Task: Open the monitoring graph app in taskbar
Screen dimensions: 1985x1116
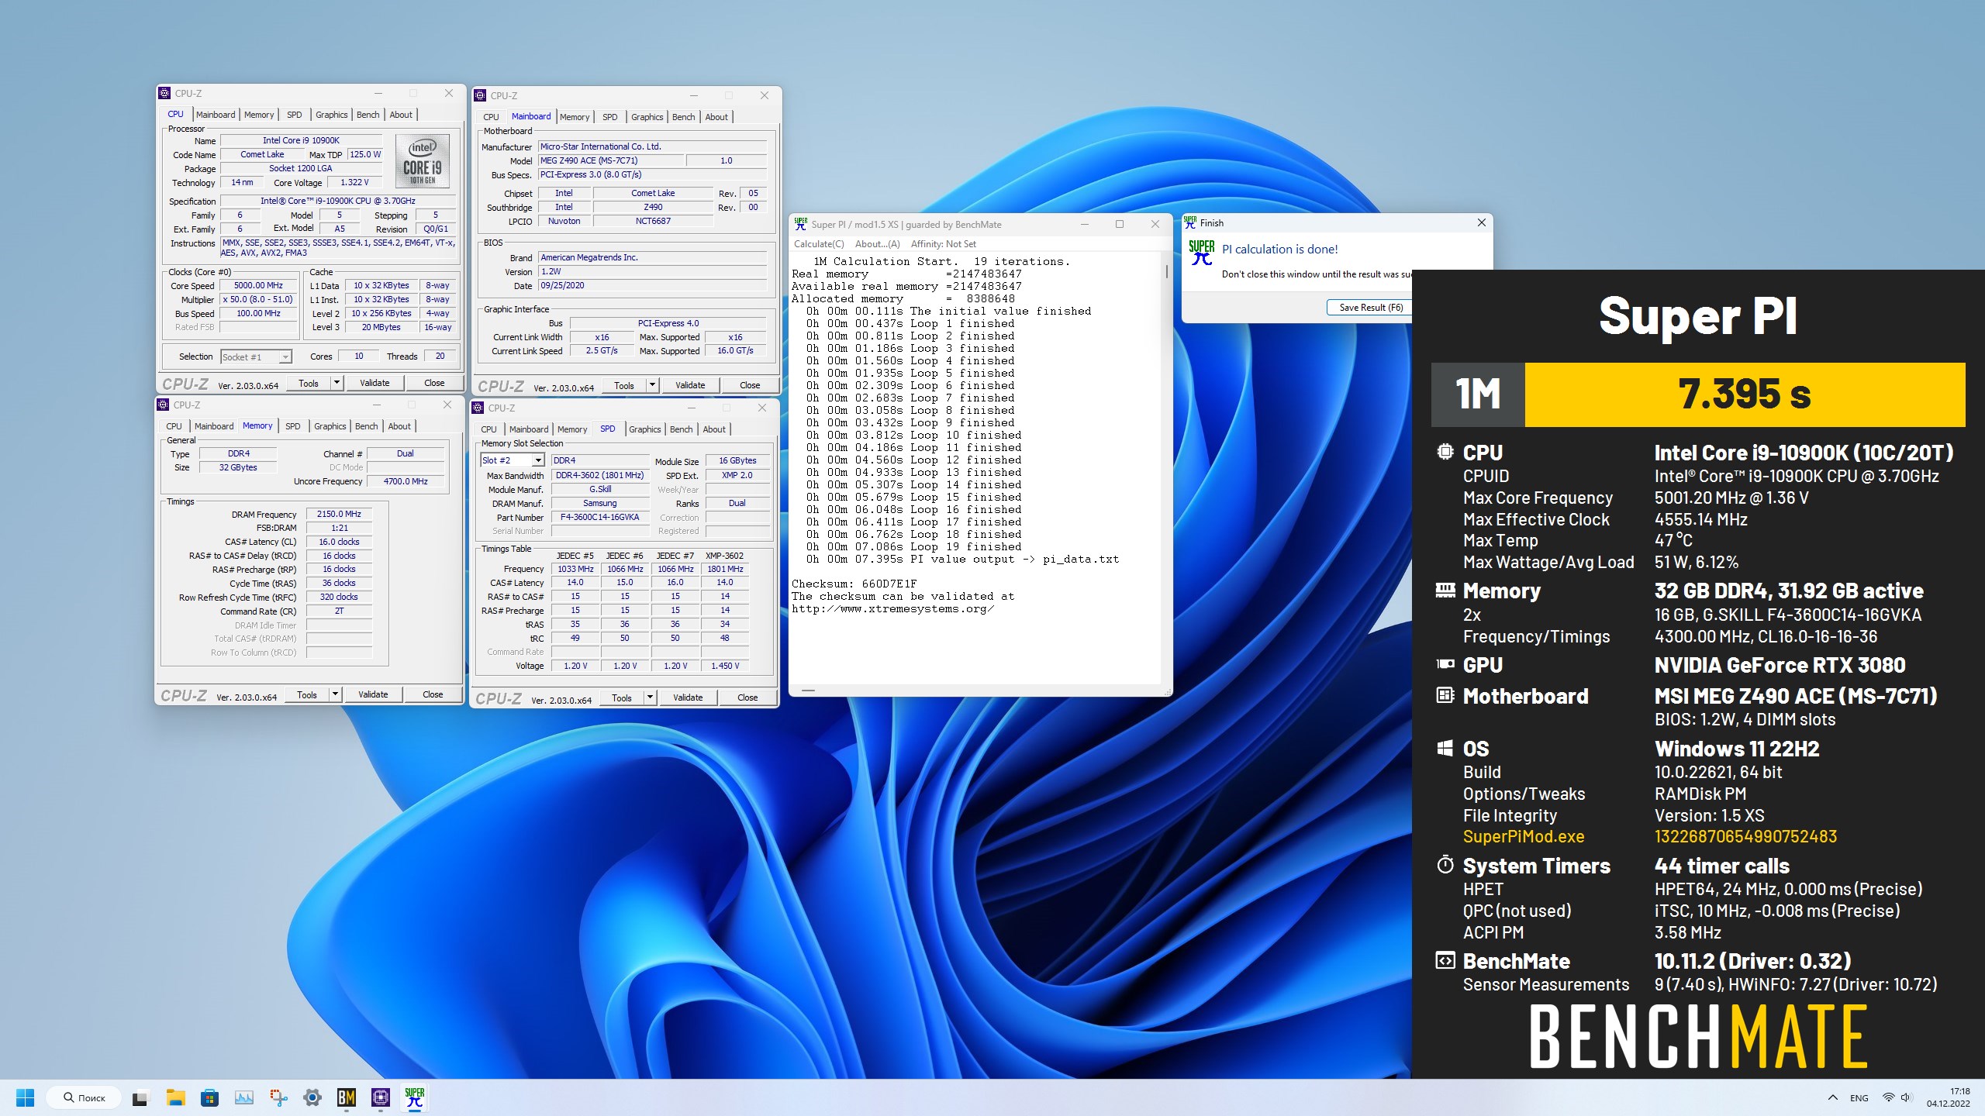Action: [243, 1097]
